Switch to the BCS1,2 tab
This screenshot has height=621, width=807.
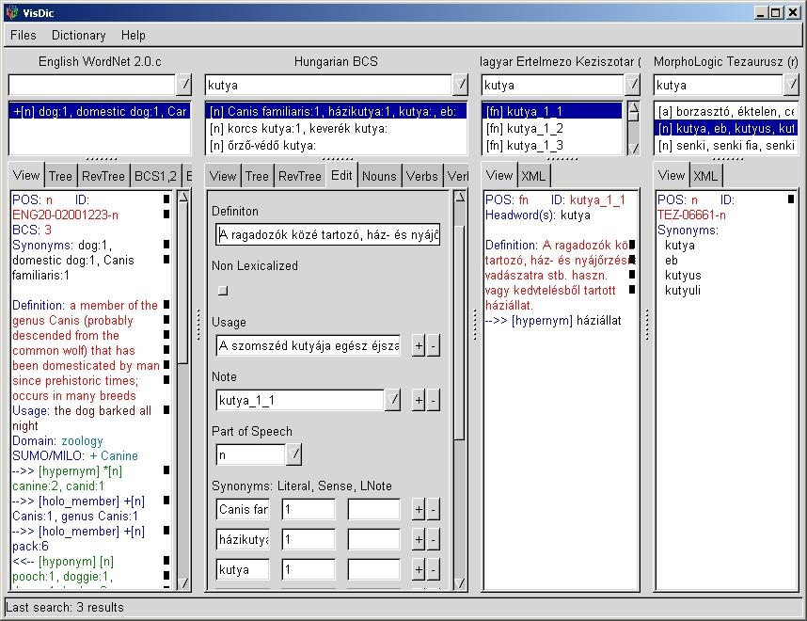point(155,176)
